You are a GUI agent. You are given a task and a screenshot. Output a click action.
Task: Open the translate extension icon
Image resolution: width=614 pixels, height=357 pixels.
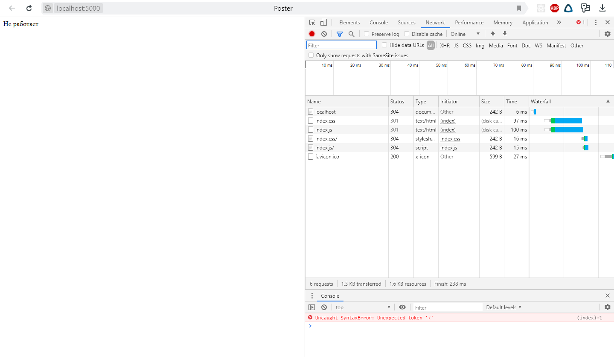tap(585, 8)
